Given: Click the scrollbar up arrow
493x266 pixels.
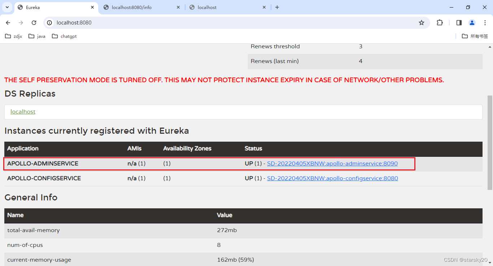Looking at the screenshot, I should click(x=490, y=47).
